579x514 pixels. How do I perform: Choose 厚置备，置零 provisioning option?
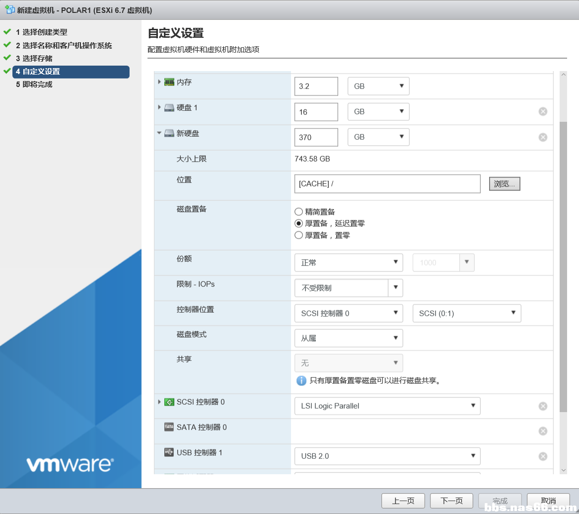(299, 235)
